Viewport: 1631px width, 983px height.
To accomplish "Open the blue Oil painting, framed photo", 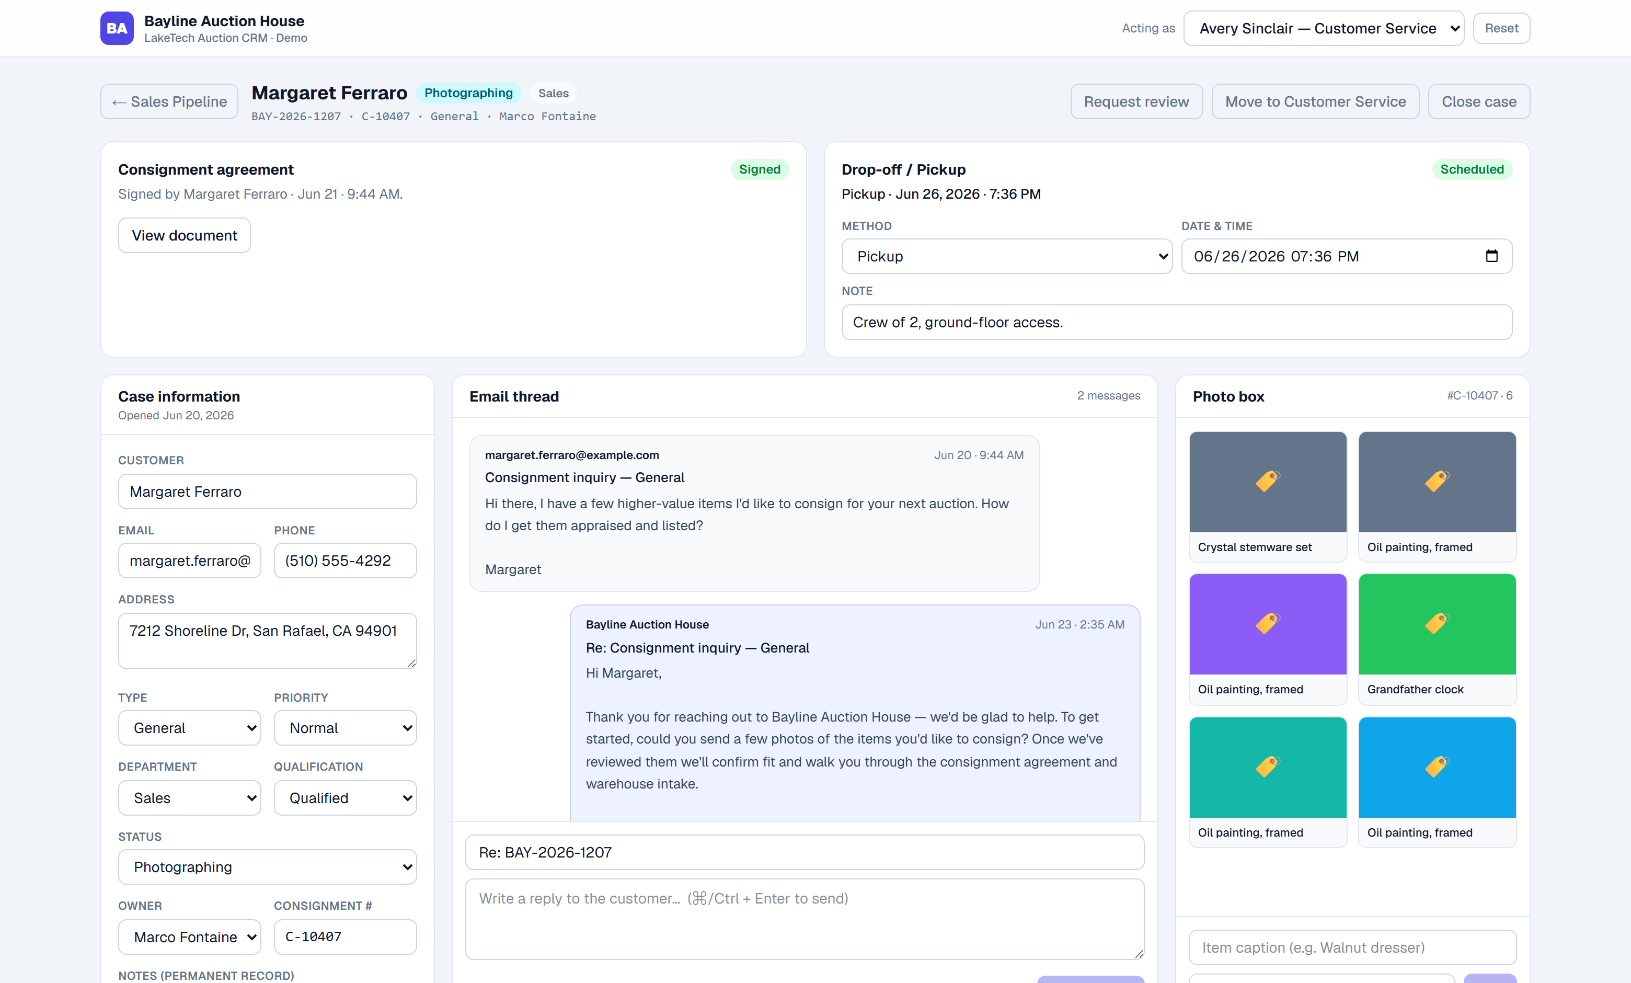I will click(1437, 782).
